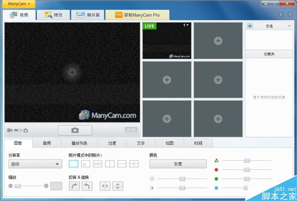
Task: Select single full-frame picture layout
Action: click(74, 164)
